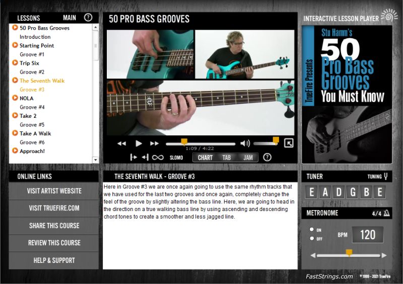Switch to the MAIN lessons view
This screenshot has height=284, width=403.
click(70, 18)
